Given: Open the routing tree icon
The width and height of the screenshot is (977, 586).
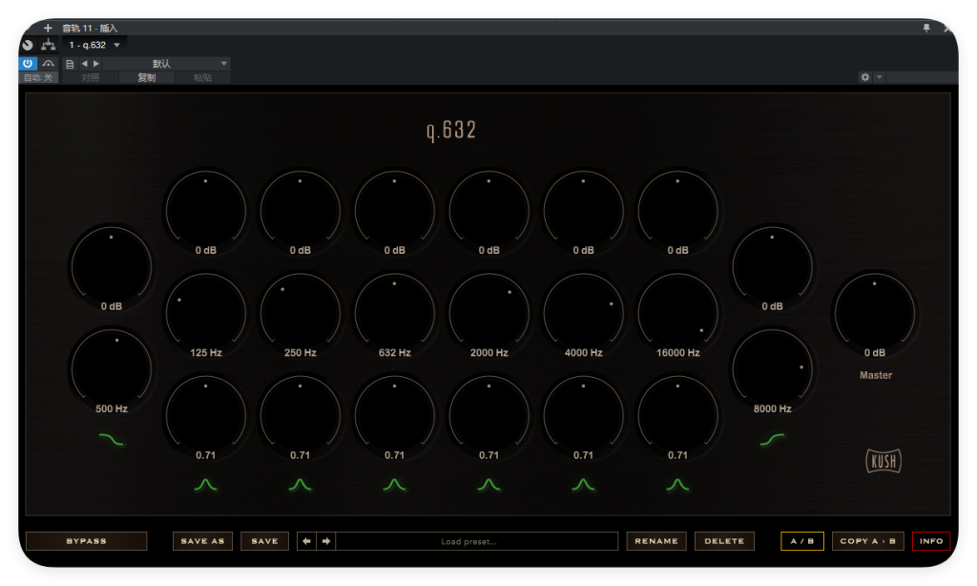Looking at the screenshot, I should pyautogui.click(x=48, y=45).
